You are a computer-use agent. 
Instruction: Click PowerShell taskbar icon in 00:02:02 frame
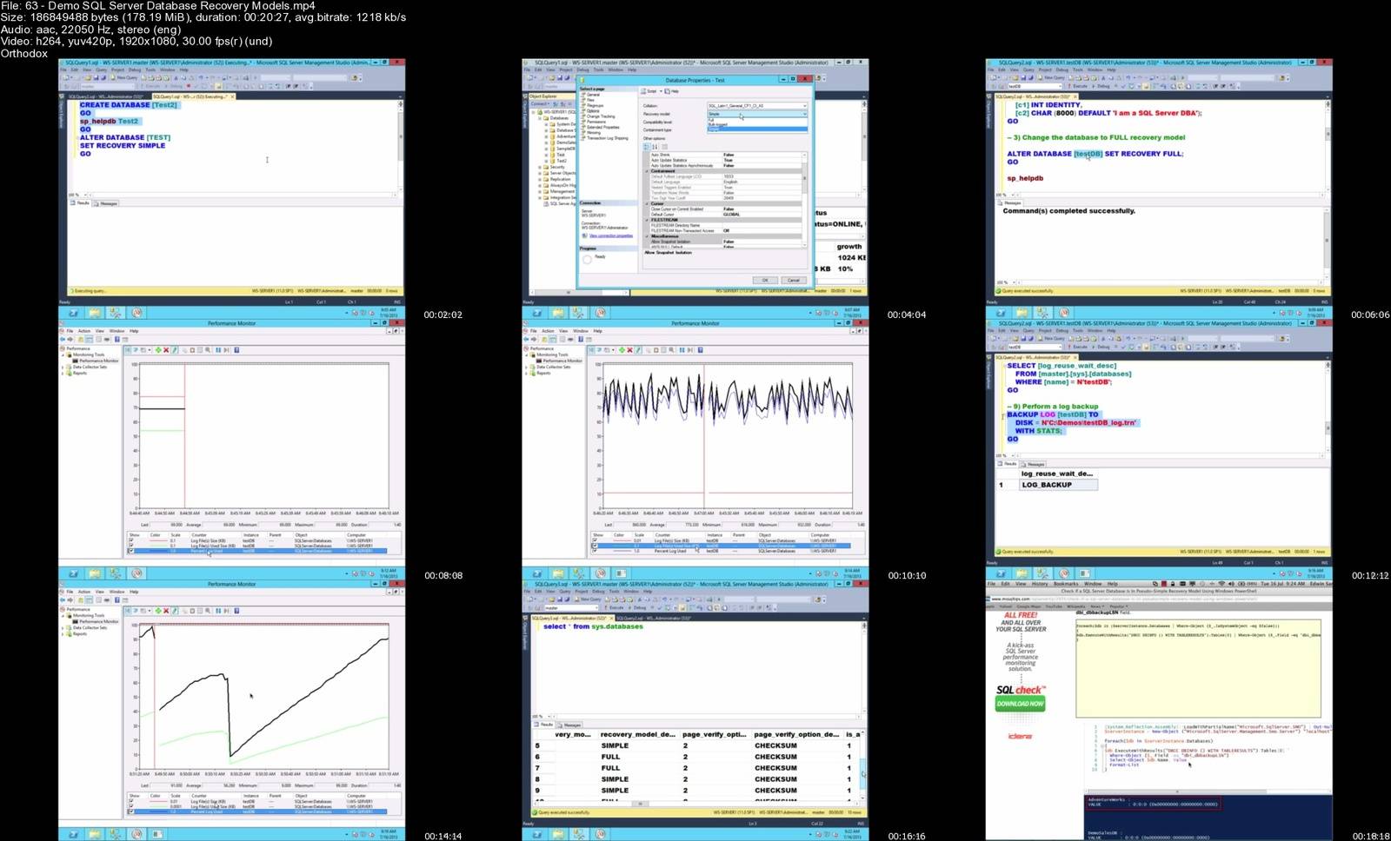click(73, 313)
